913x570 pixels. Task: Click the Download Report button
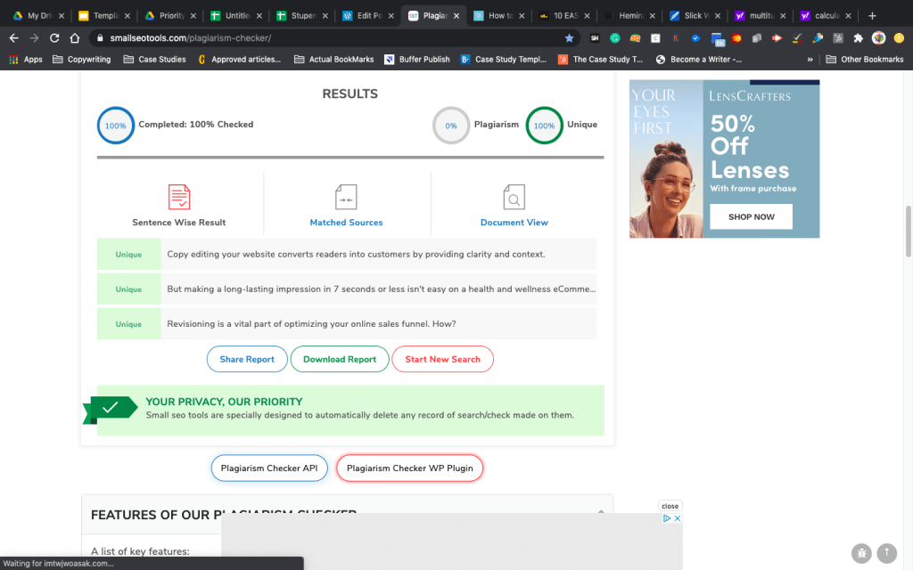(x=339, y=359)
